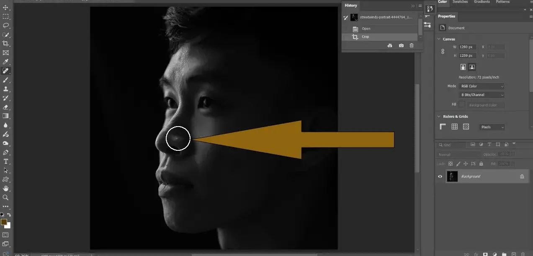Set canvas orientation to landscape
533x256 pixels.
[472, 67]
